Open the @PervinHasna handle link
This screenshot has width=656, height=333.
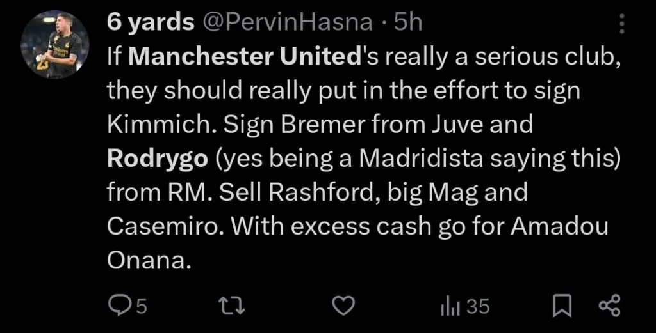click(287, 23)
